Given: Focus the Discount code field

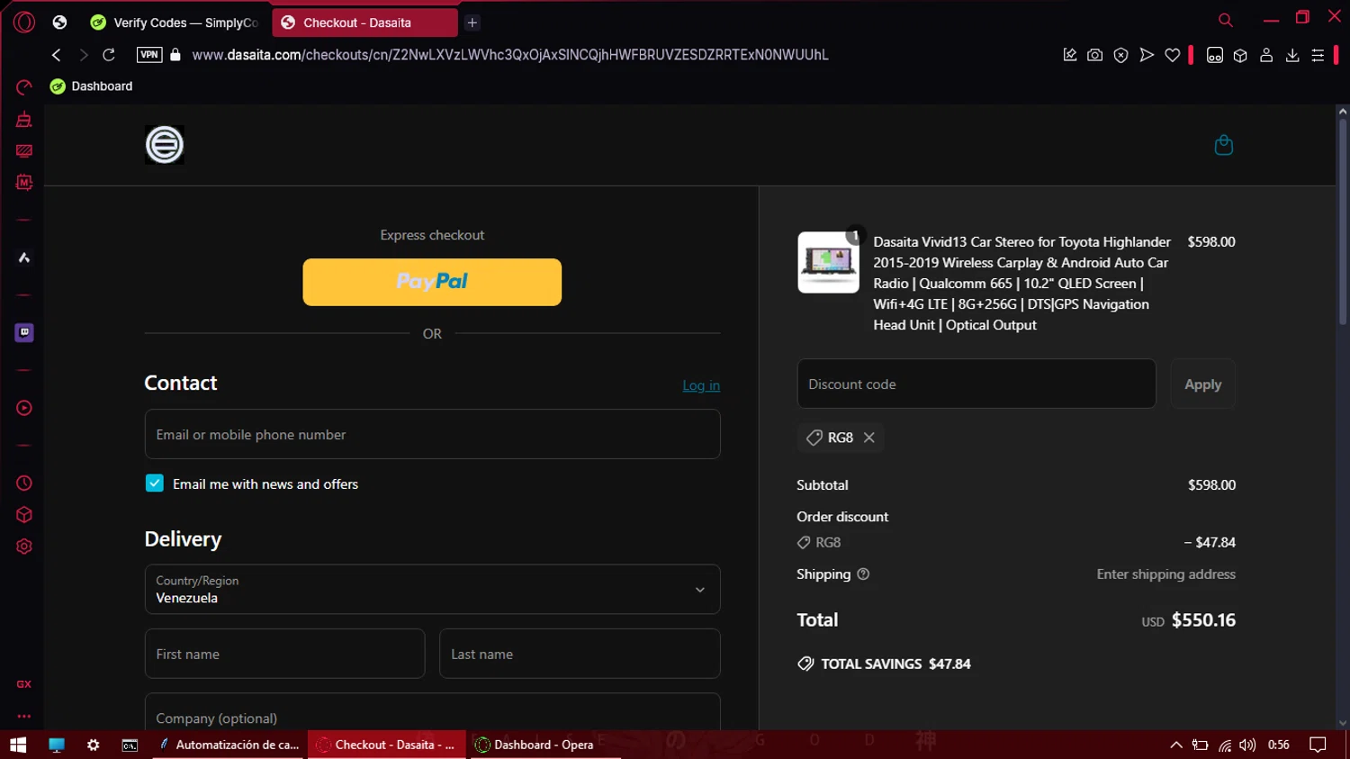Looking at the screenshot, I should (976, 384).
